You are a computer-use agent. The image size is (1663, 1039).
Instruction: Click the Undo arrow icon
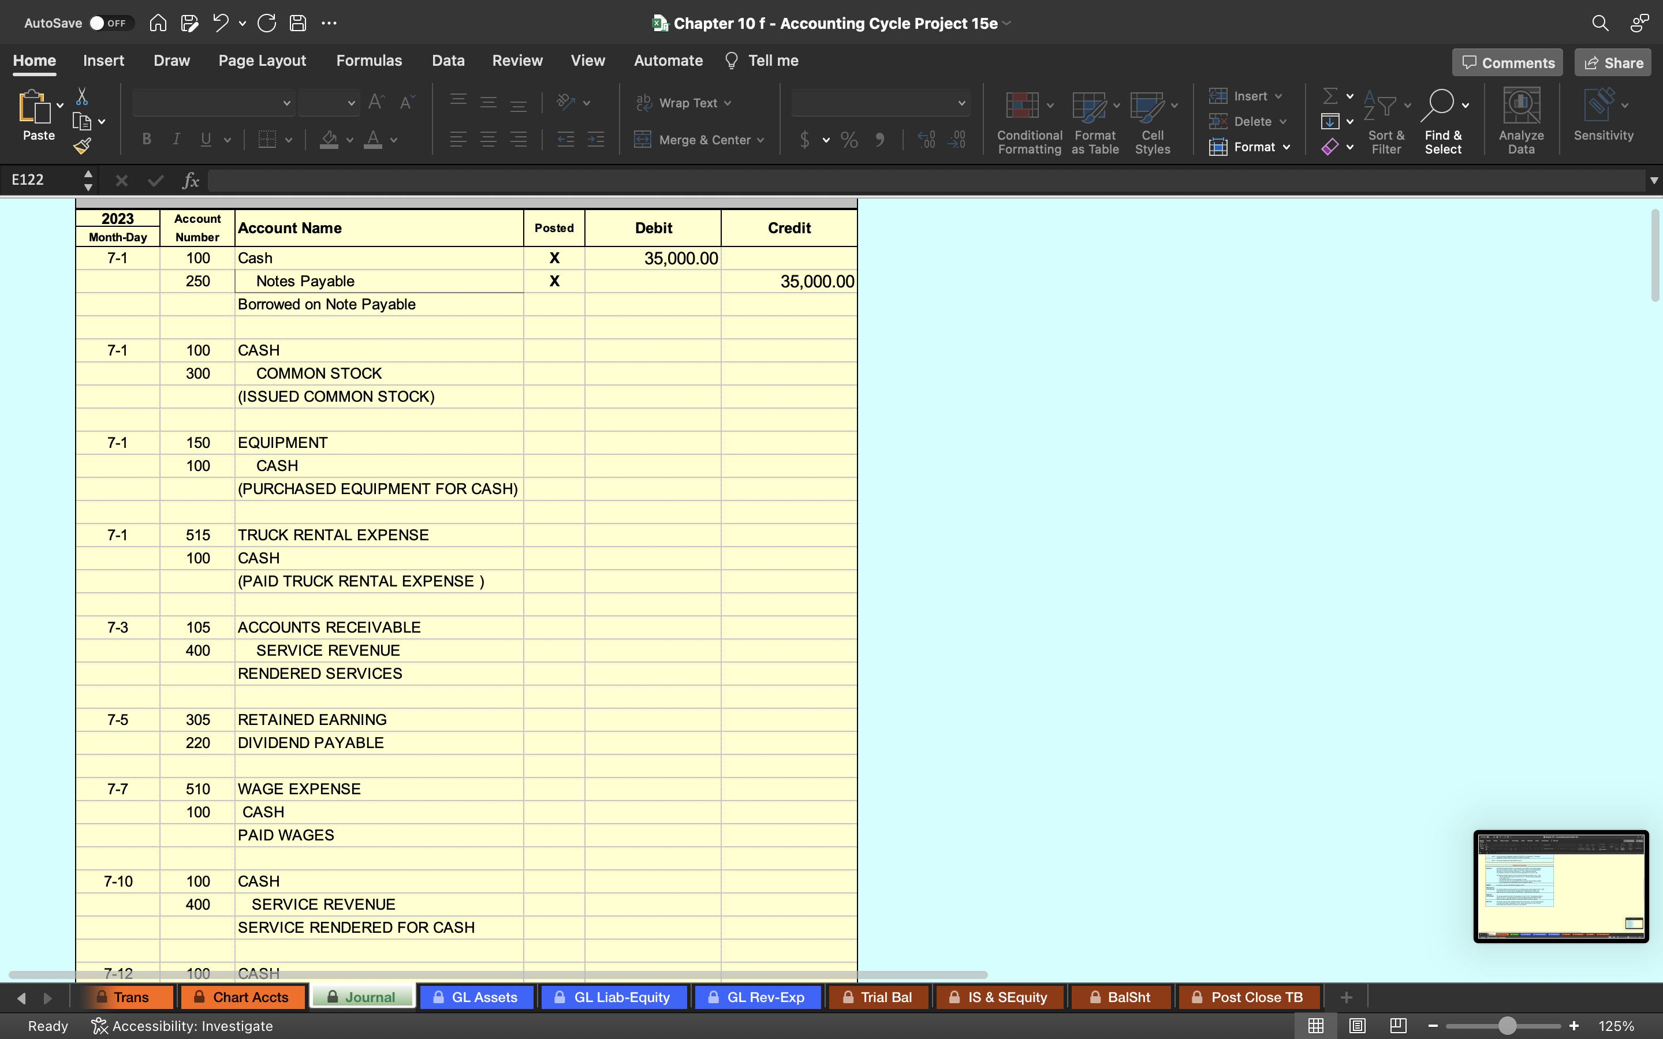pos(221,23)
